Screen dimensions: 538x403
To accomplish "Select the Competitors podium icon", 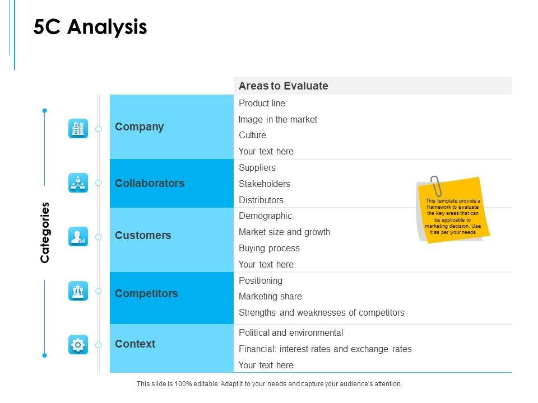I will point(78,291).
